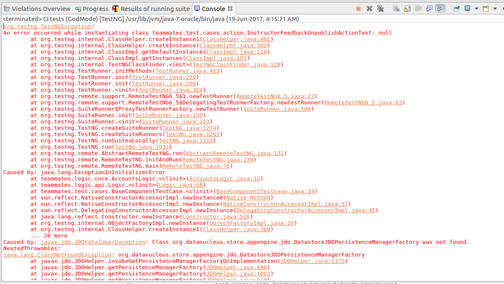Expand the Open Console dropdown arrow

point(495,9)
